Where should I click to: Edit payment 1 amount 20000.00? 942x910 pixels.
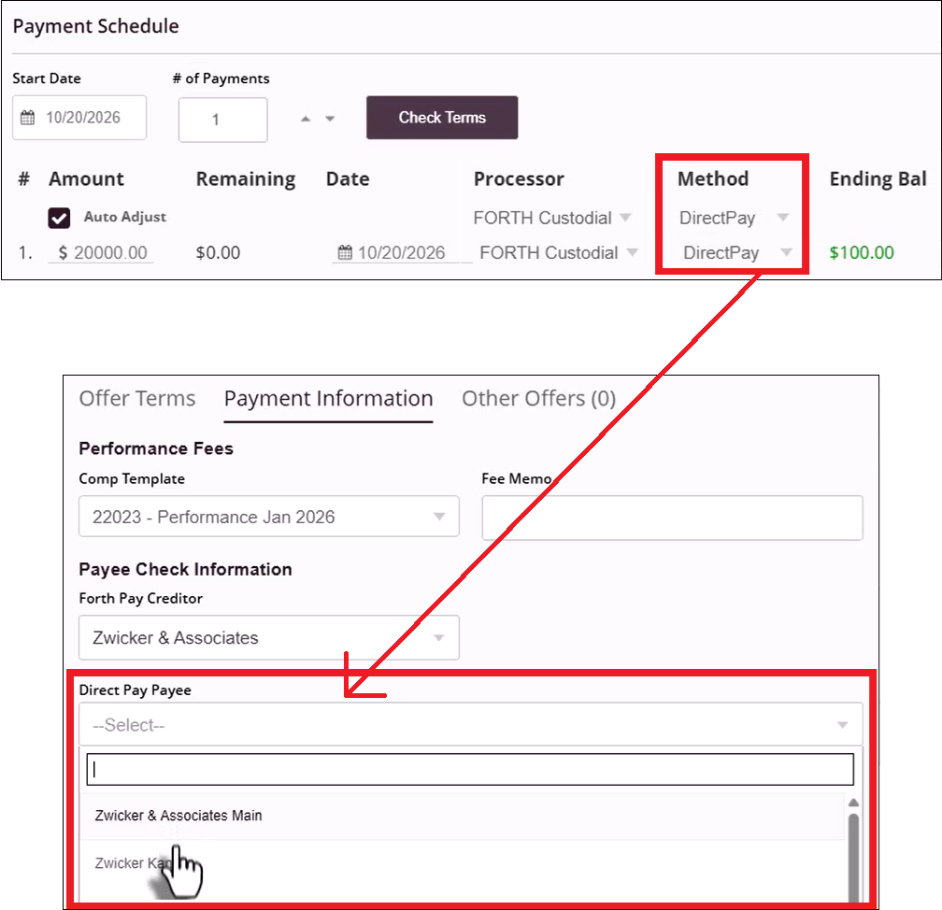click(x=101, y=253)
